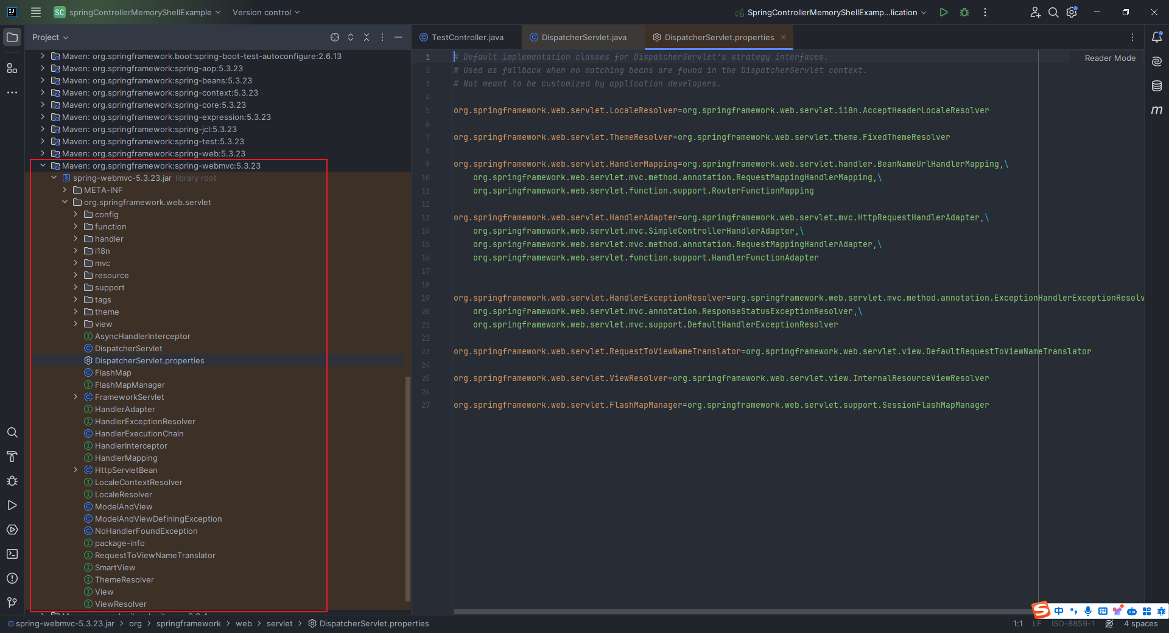Viewport: 1169px width, 633px height.
Task: Expand all in project panel
Action: [x=351, y=37]
